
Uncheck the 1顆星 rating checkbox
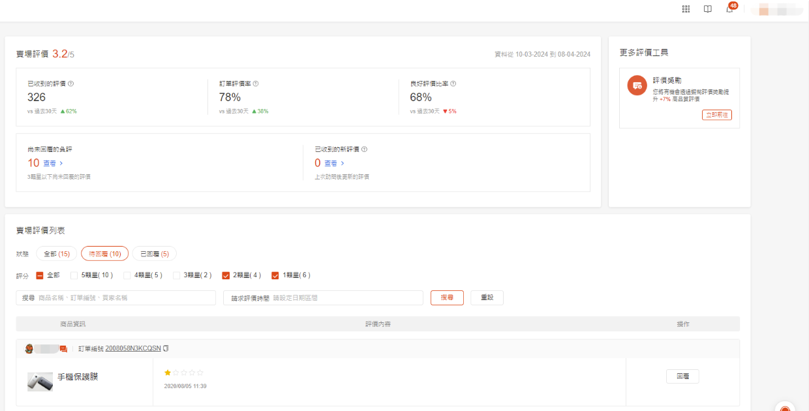pos(275,275)
